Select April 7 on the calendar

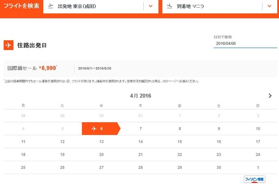pyautogui.click(x=140, y=129)
